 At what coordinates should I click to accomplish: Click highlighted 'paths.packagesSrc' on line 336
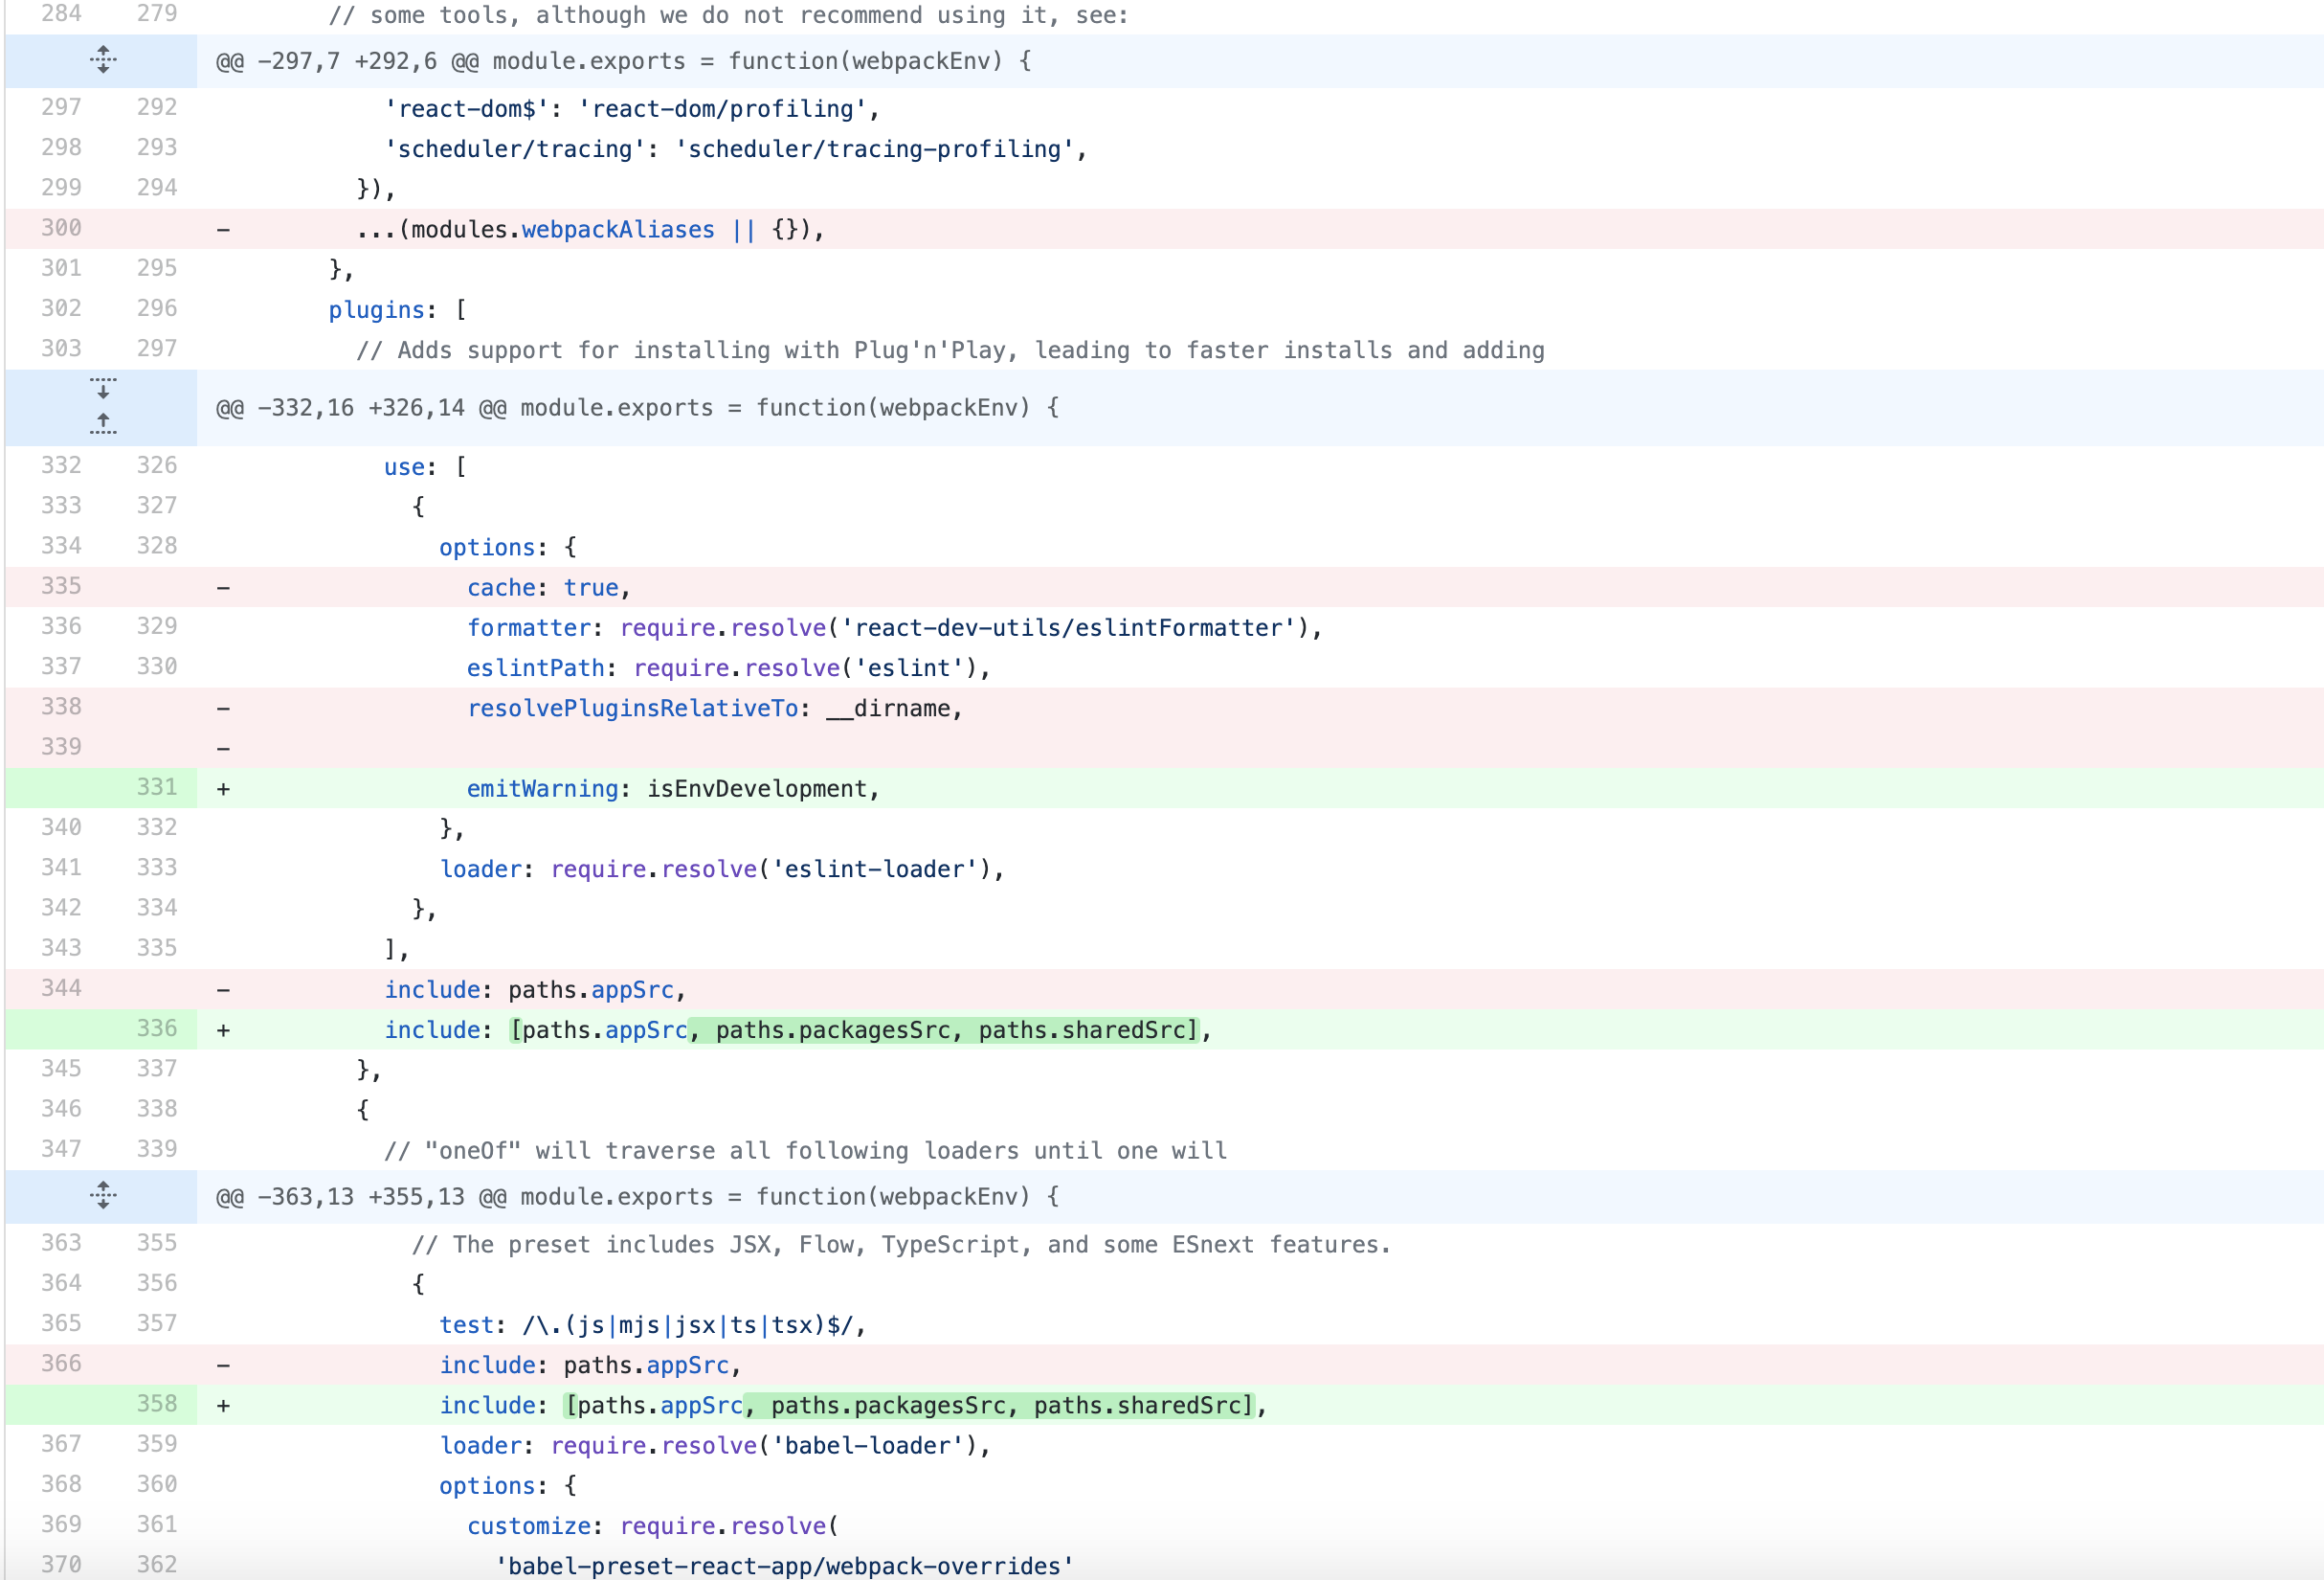[x=831, y=1029]
